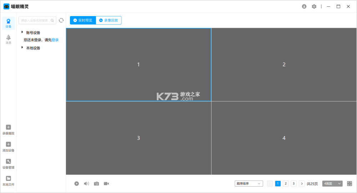Viewport: 357px width, 193px height.
Task: Switch to the 实时预览 tab
Action: 83,20
